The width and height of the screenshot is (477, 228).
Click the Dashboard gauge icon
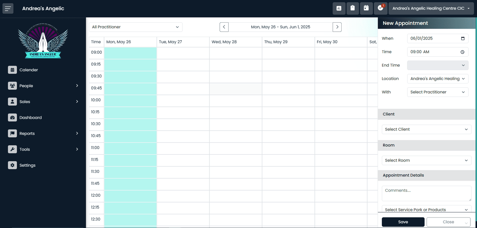click(x=12, y=117)
